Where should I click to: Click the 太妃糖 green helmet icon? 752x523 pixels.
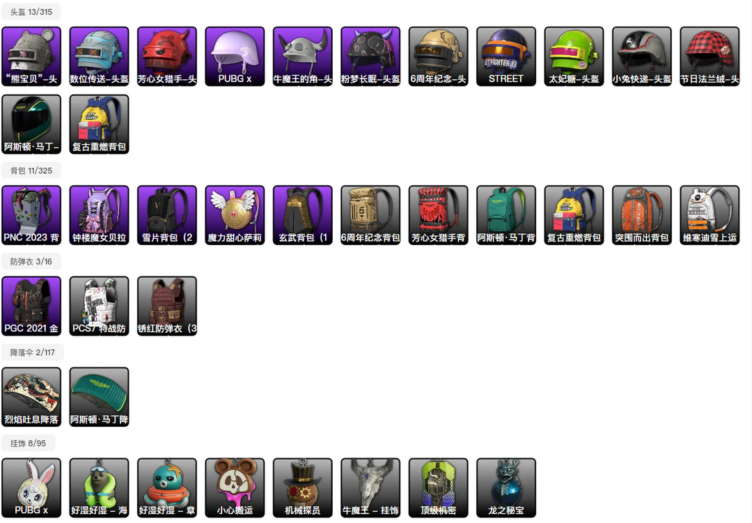574,56
